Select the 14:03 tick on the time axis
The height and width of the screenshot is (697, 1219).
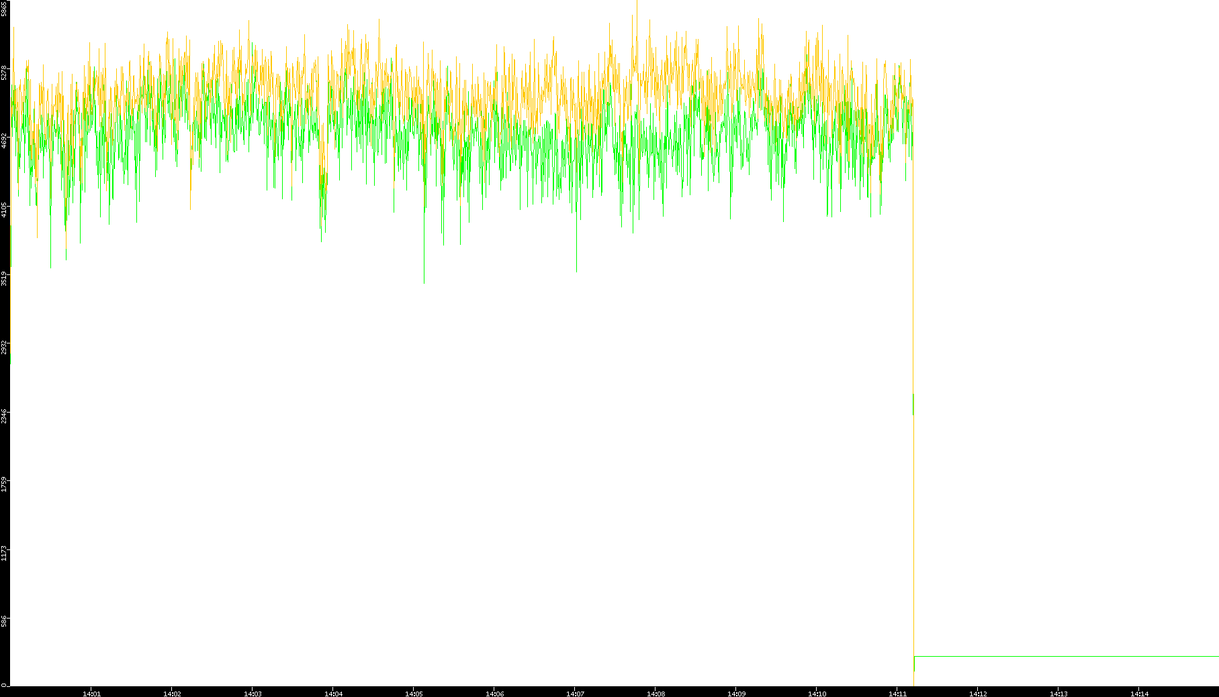pos(253,693)
